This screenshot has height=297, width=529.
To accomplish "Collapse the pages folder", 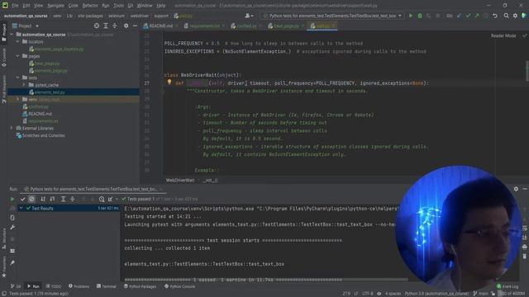I will [x=17, y=56].
